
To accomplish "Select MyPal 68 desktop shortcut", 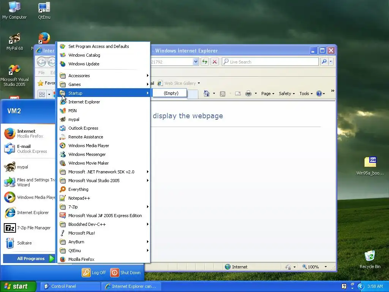I will click(14, 42).
